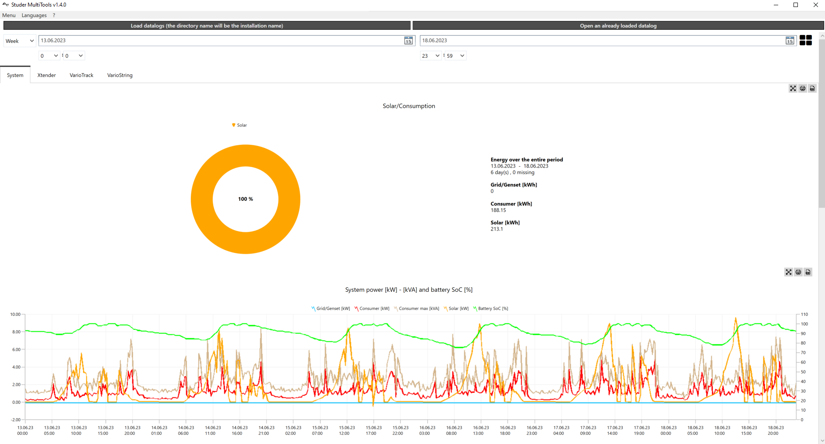The width and height of the screenshot is (825, 444).
Task: Print the Solar/Consumption chart
Action: [802, 88]
